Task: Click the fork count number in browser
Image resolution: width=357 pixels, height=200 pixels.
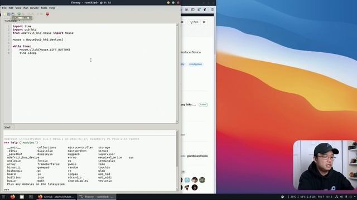Action: 204,22
